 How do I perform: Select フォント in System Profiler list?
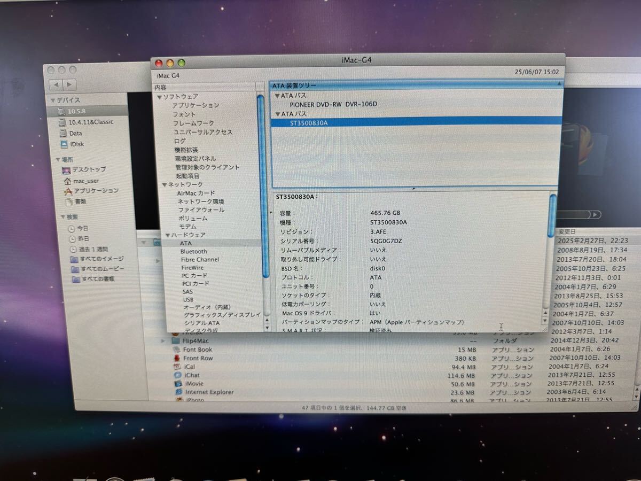tap(184, 114)
